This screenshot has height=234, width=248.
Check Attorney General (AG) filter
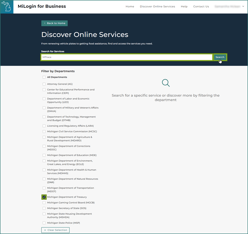coord(44,84)
